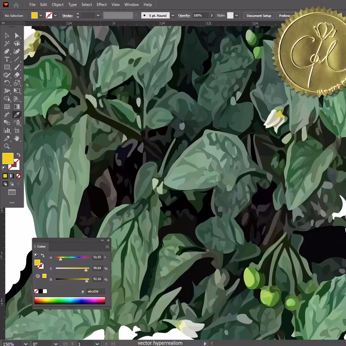Open the graphic Style dropdown
The width and height of the screenshot is (346, 346).
(236, 16)
